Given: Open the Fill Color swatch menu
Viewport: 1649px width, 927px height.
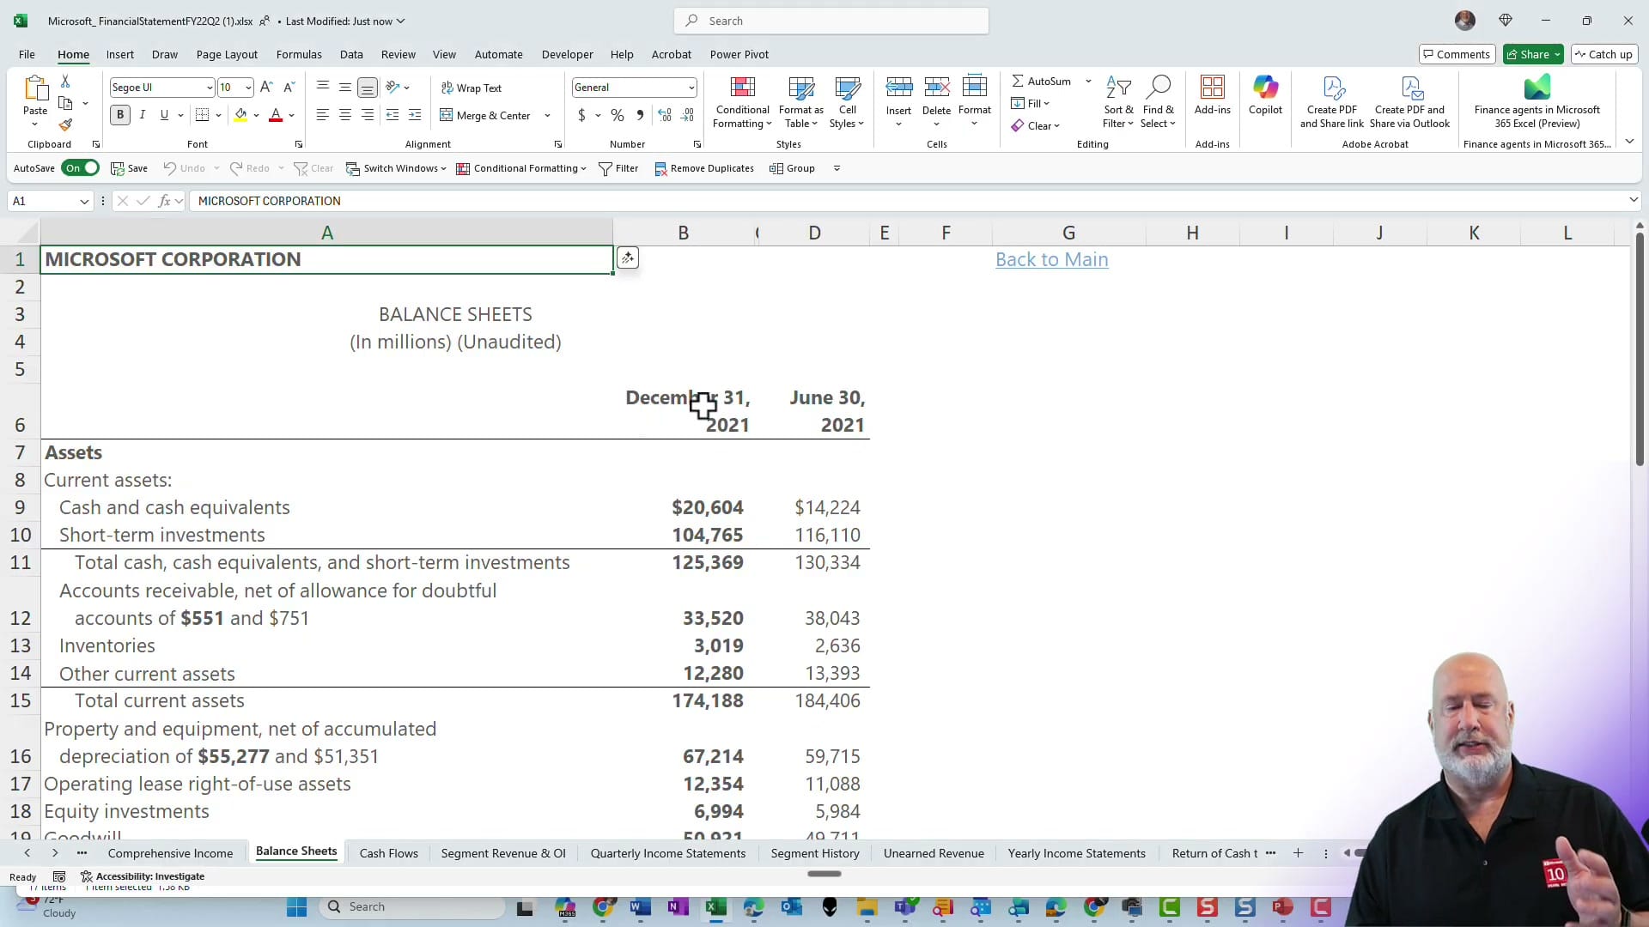Looking at the screenshot, I should coord(256,114).
